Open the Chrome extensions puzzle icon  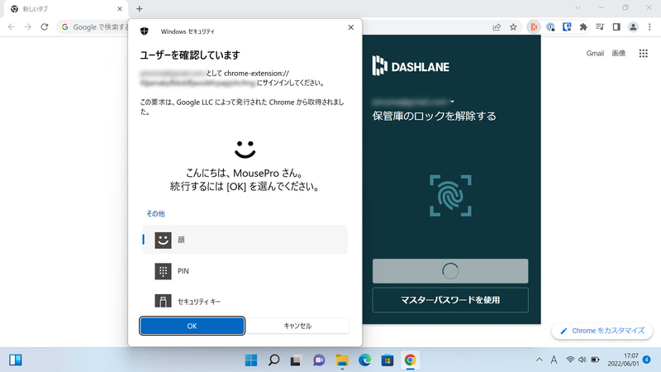click(583, 27)
